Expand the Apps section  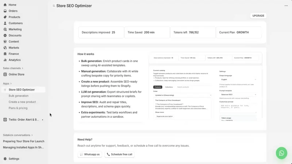tap(7, 83)
